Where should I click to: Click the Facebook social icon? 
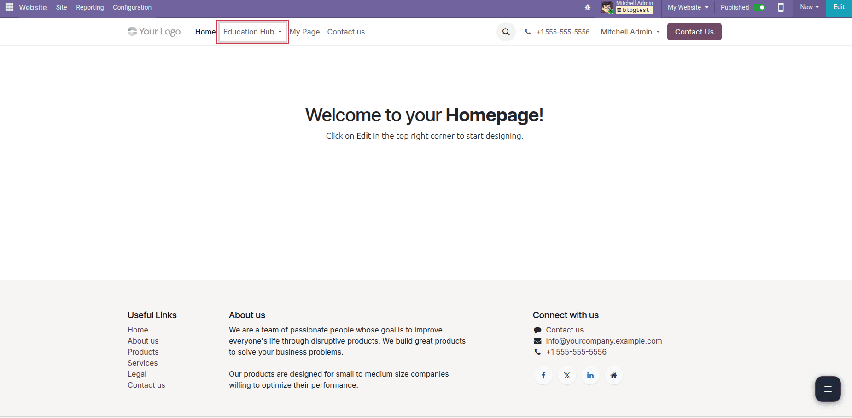[543, 375]
